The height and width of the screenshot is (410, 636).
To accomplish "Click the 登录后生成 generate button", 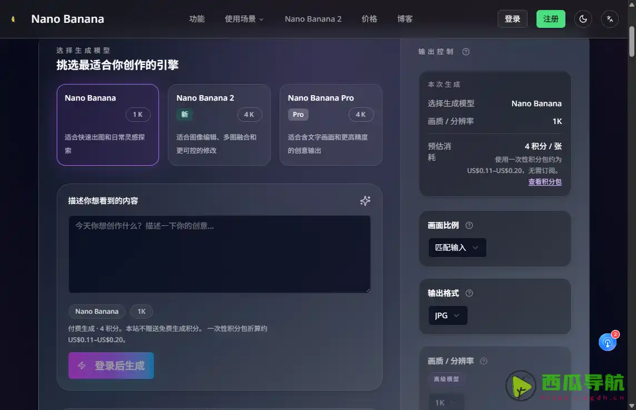I will coord(111,365).
